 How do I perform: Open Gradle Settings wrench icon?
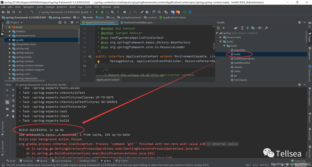coord(266,28)
